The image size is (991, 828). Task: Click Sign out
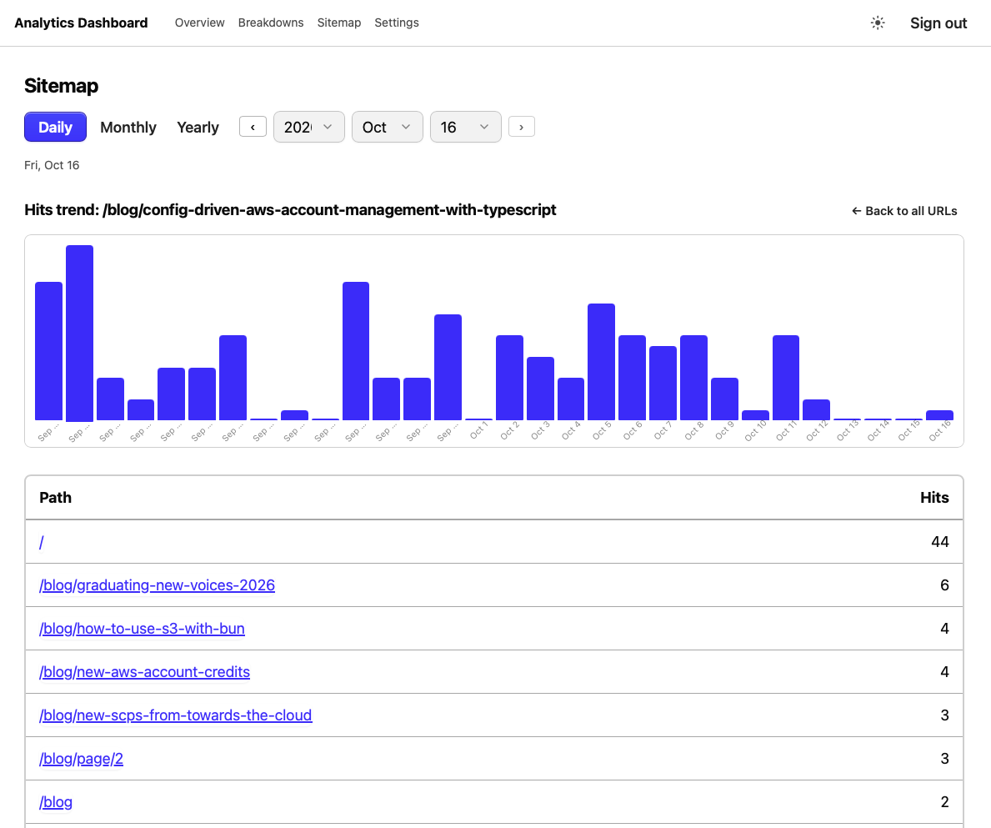point(938,23)
